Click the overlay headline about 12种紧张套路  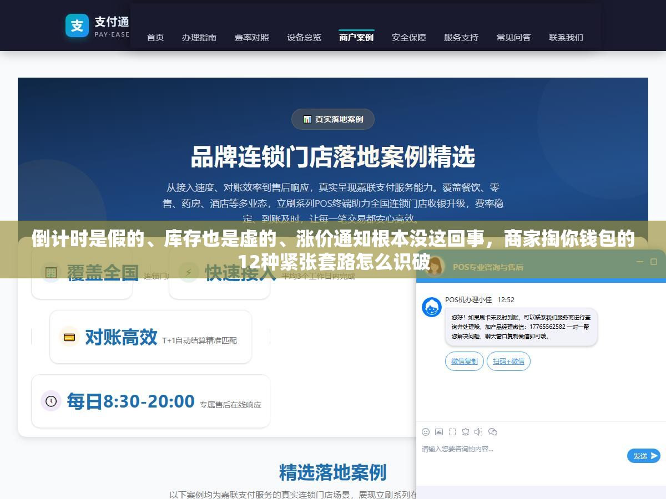333,251
